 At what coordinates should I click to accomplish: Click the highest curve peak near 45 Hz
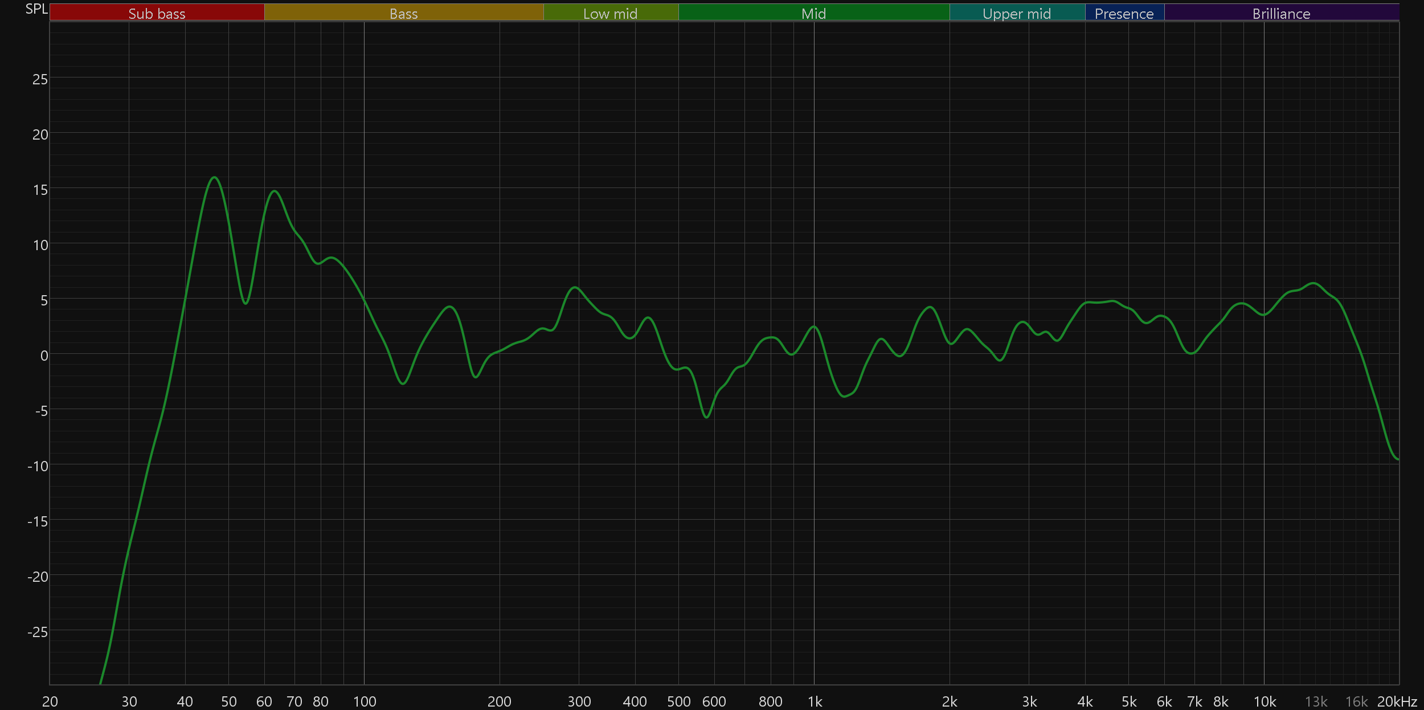[214, 177]
